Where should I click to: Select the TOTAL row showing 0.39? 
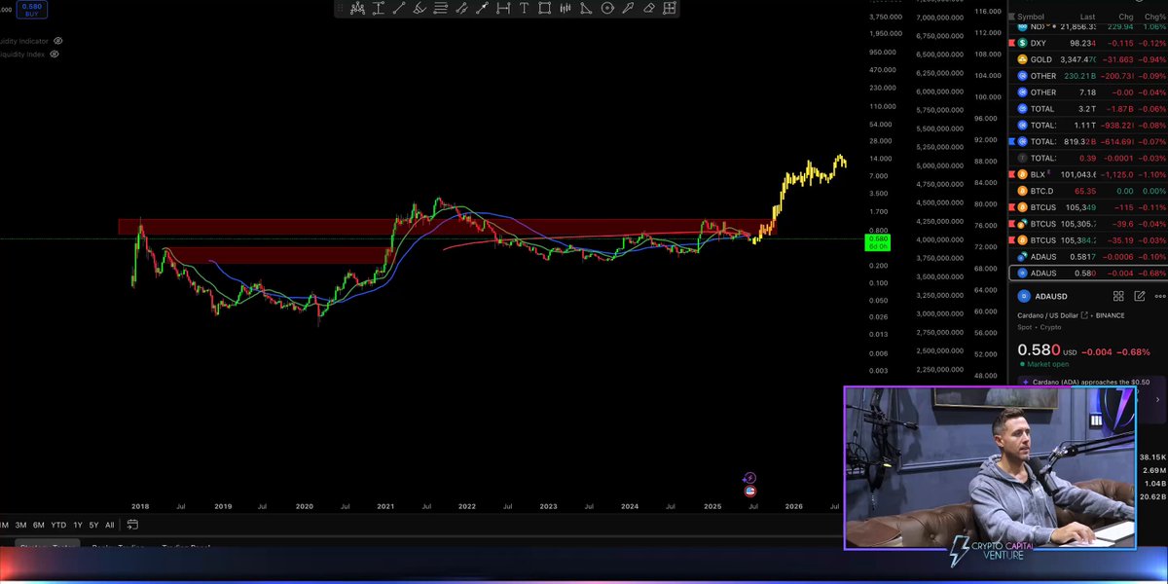(1088, 158)
